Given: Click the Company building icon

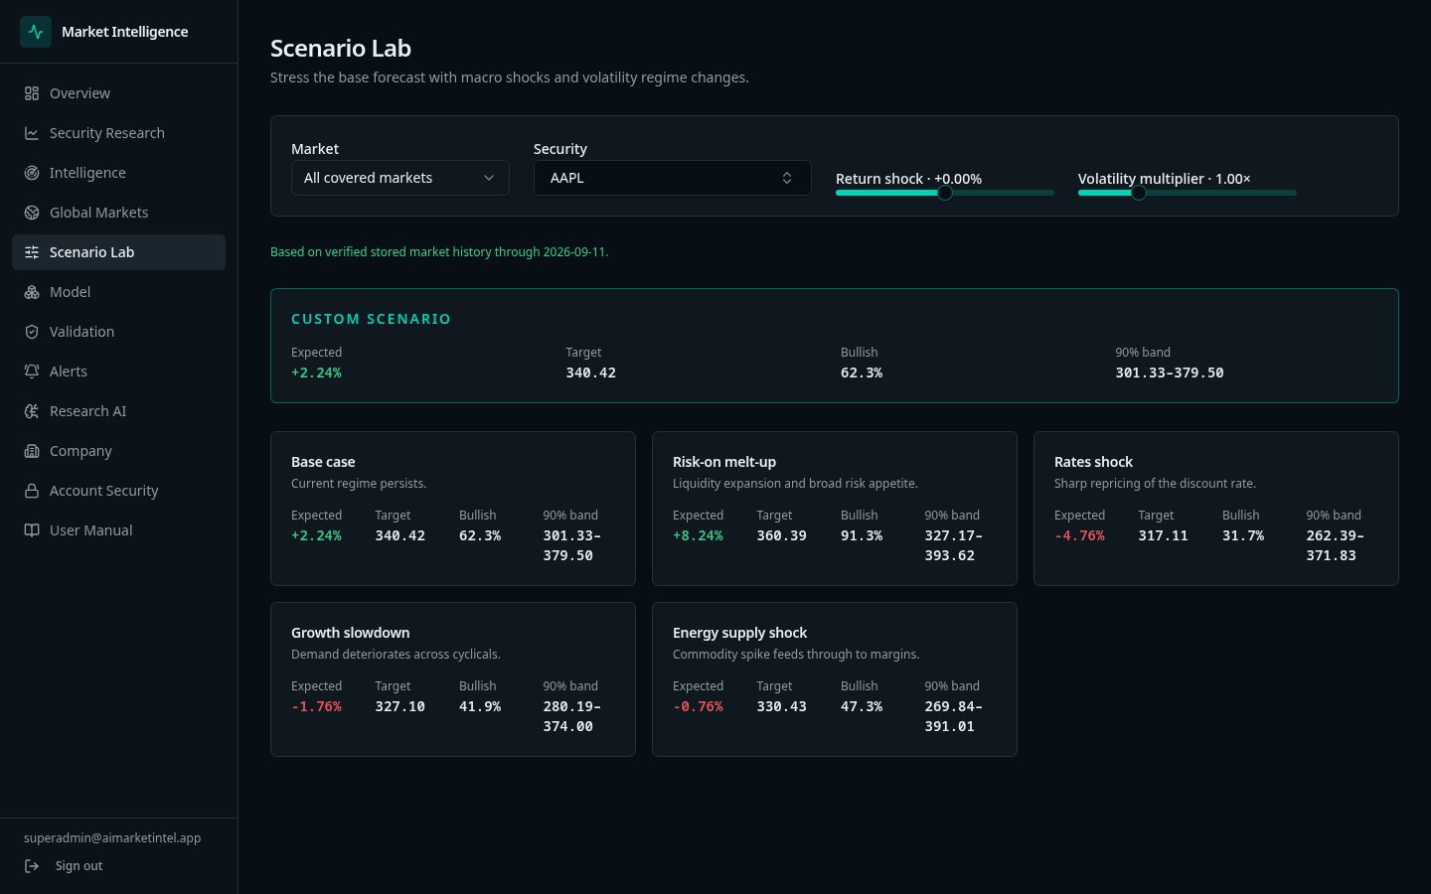Looking at the screenshot, I should click(x=32, y=451).
